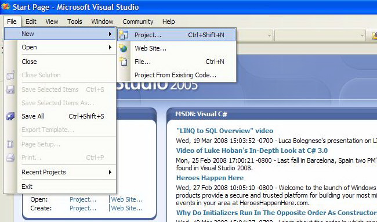This screenshot has height=222, width=377.
Task: Open the Community menu
Action: click(138, 22)
